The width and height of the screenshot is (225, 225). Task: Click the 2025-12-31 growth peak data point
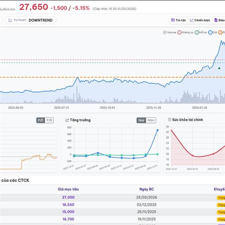point(157,130)
